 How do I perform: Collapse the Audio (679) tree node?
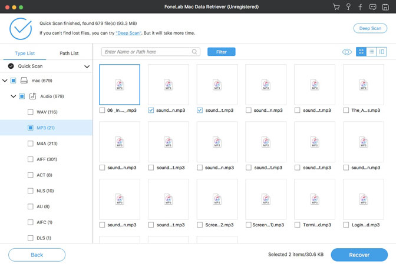13,96
